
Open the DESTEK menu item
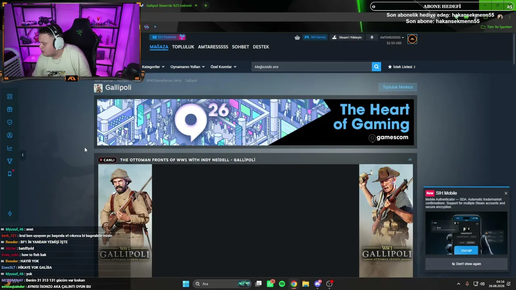261,47
